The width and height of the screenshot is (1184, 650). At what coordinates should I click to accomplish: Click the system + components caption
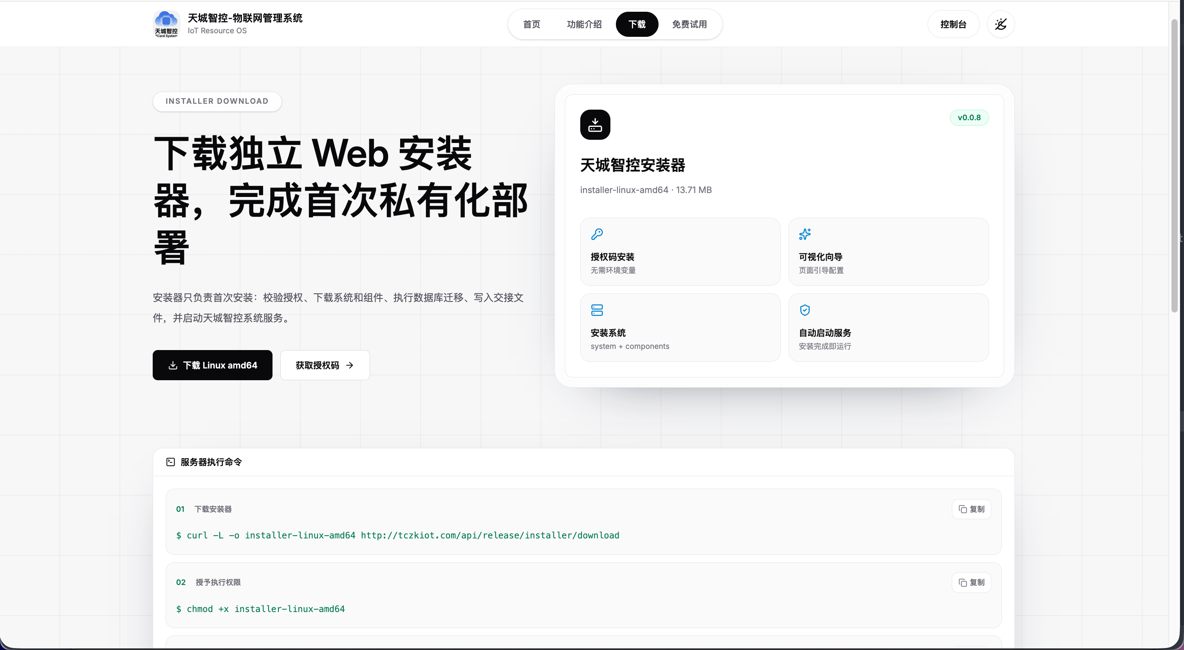coord(630,346)
